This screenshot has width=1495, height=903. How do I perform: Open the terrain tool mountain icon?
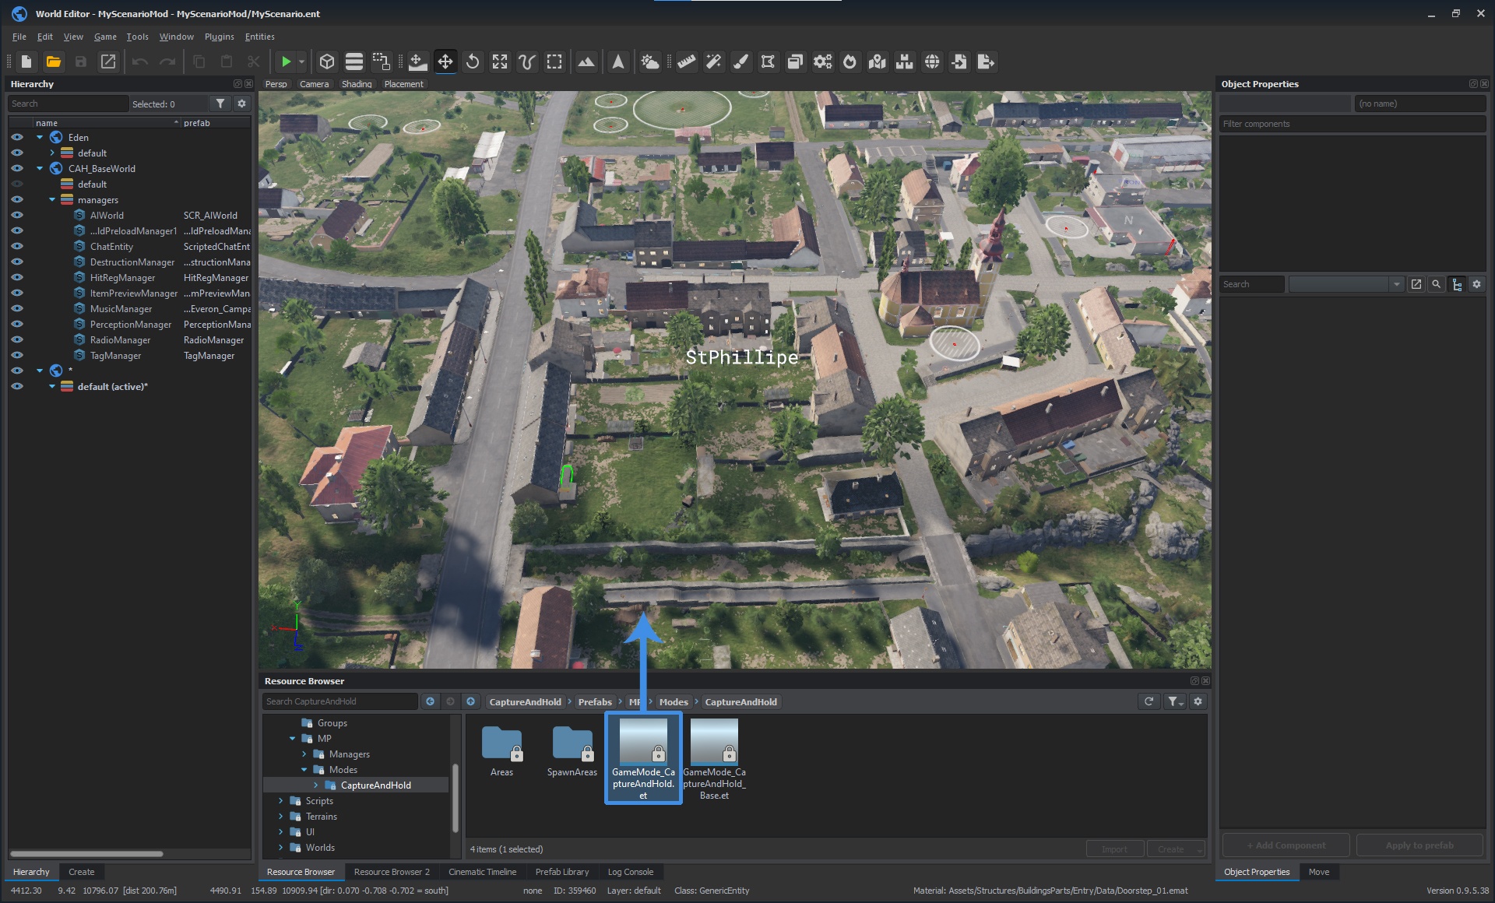tap(586, 61)
